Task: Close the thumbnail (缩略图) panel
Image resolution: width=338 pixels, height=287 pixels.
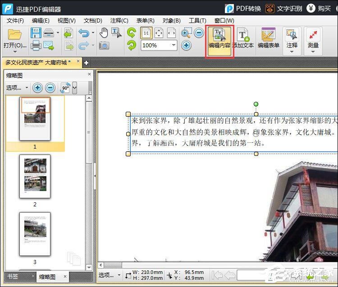Action: click(x=89, y=74)
